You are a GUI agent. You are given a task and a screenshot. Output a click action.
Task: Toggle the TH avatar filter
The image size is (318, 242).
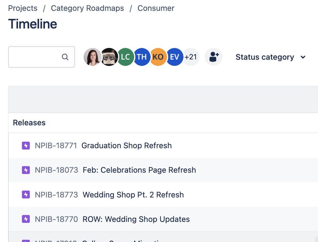point(142,57)
